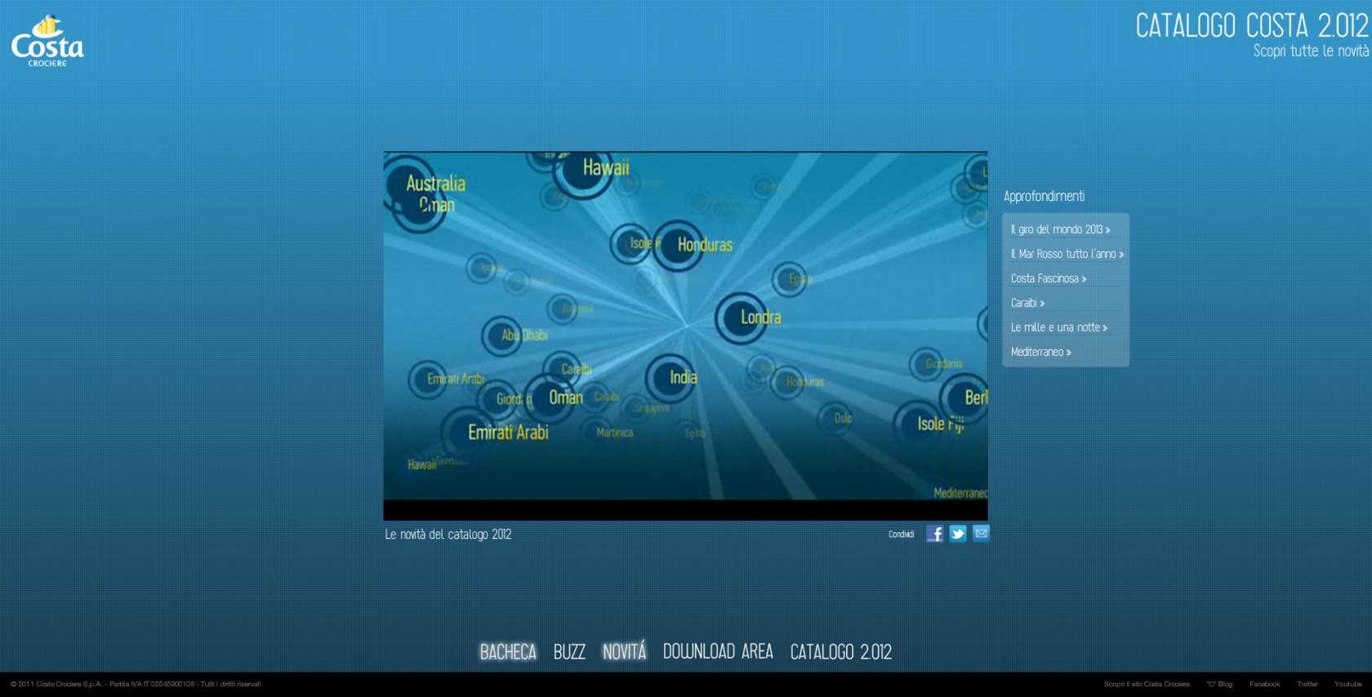The height and width of the screenshot is (697, 1372).
Task: Open the Costa Fascinosa link
Action: 1048,278
